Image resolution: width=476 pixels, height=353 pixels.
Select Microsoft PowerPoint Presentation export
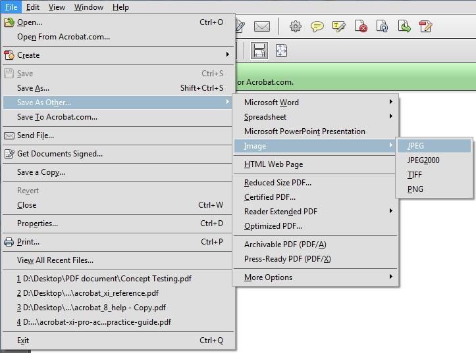(316, 131)
